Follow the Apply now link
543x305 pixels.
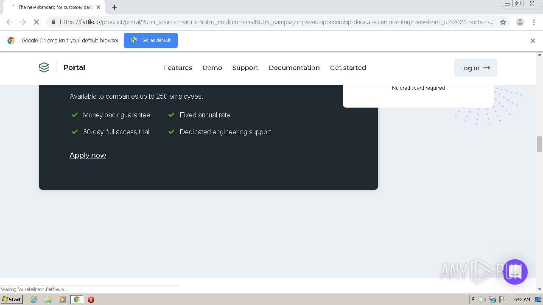[88, 155]
